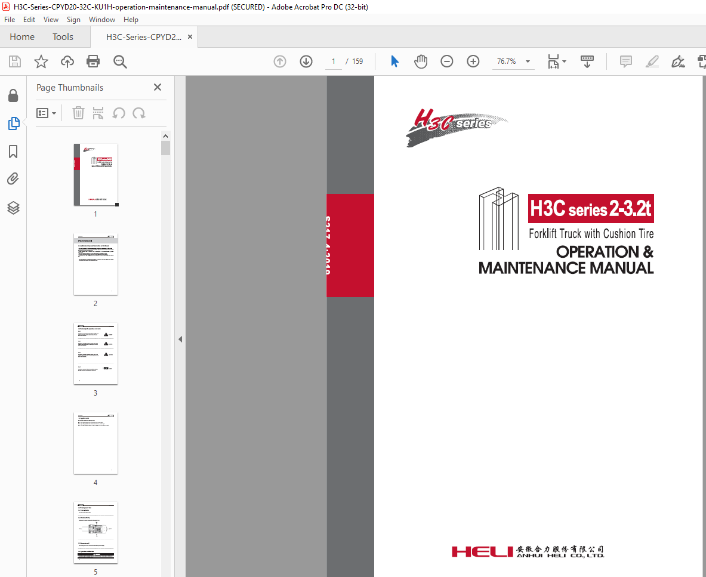Viewport: 706px width, 577px height.
Task: Select page 2 thumbnail
Action: click(95, 264)
